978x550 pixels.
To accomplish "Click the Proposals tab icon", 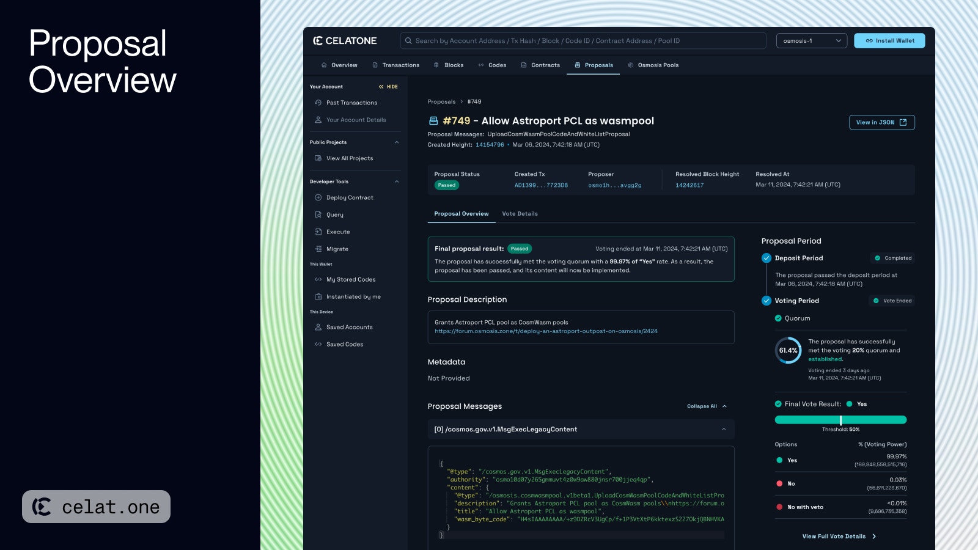I will click(578, 65).
